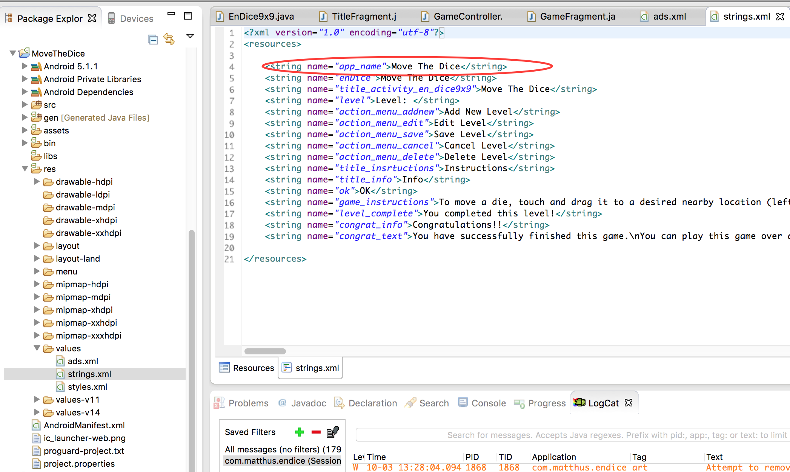This screenshot has height=472, width=790.
Task: Select com.matthus.endice session filter
Action: click(283, 461)
